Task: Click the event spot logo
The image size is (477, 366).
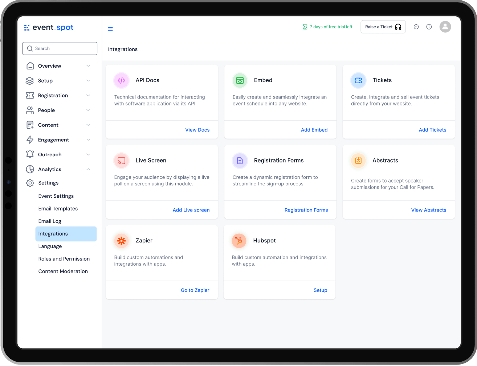Action: click(49, 28)
